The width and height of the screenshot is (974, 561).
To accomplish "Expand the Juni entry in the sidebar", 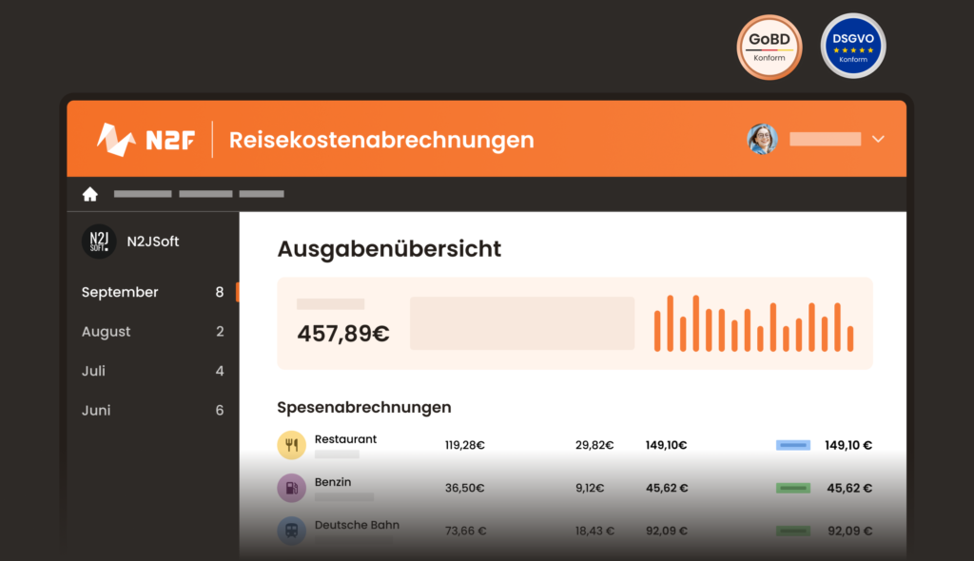I will tap(98, 410).
